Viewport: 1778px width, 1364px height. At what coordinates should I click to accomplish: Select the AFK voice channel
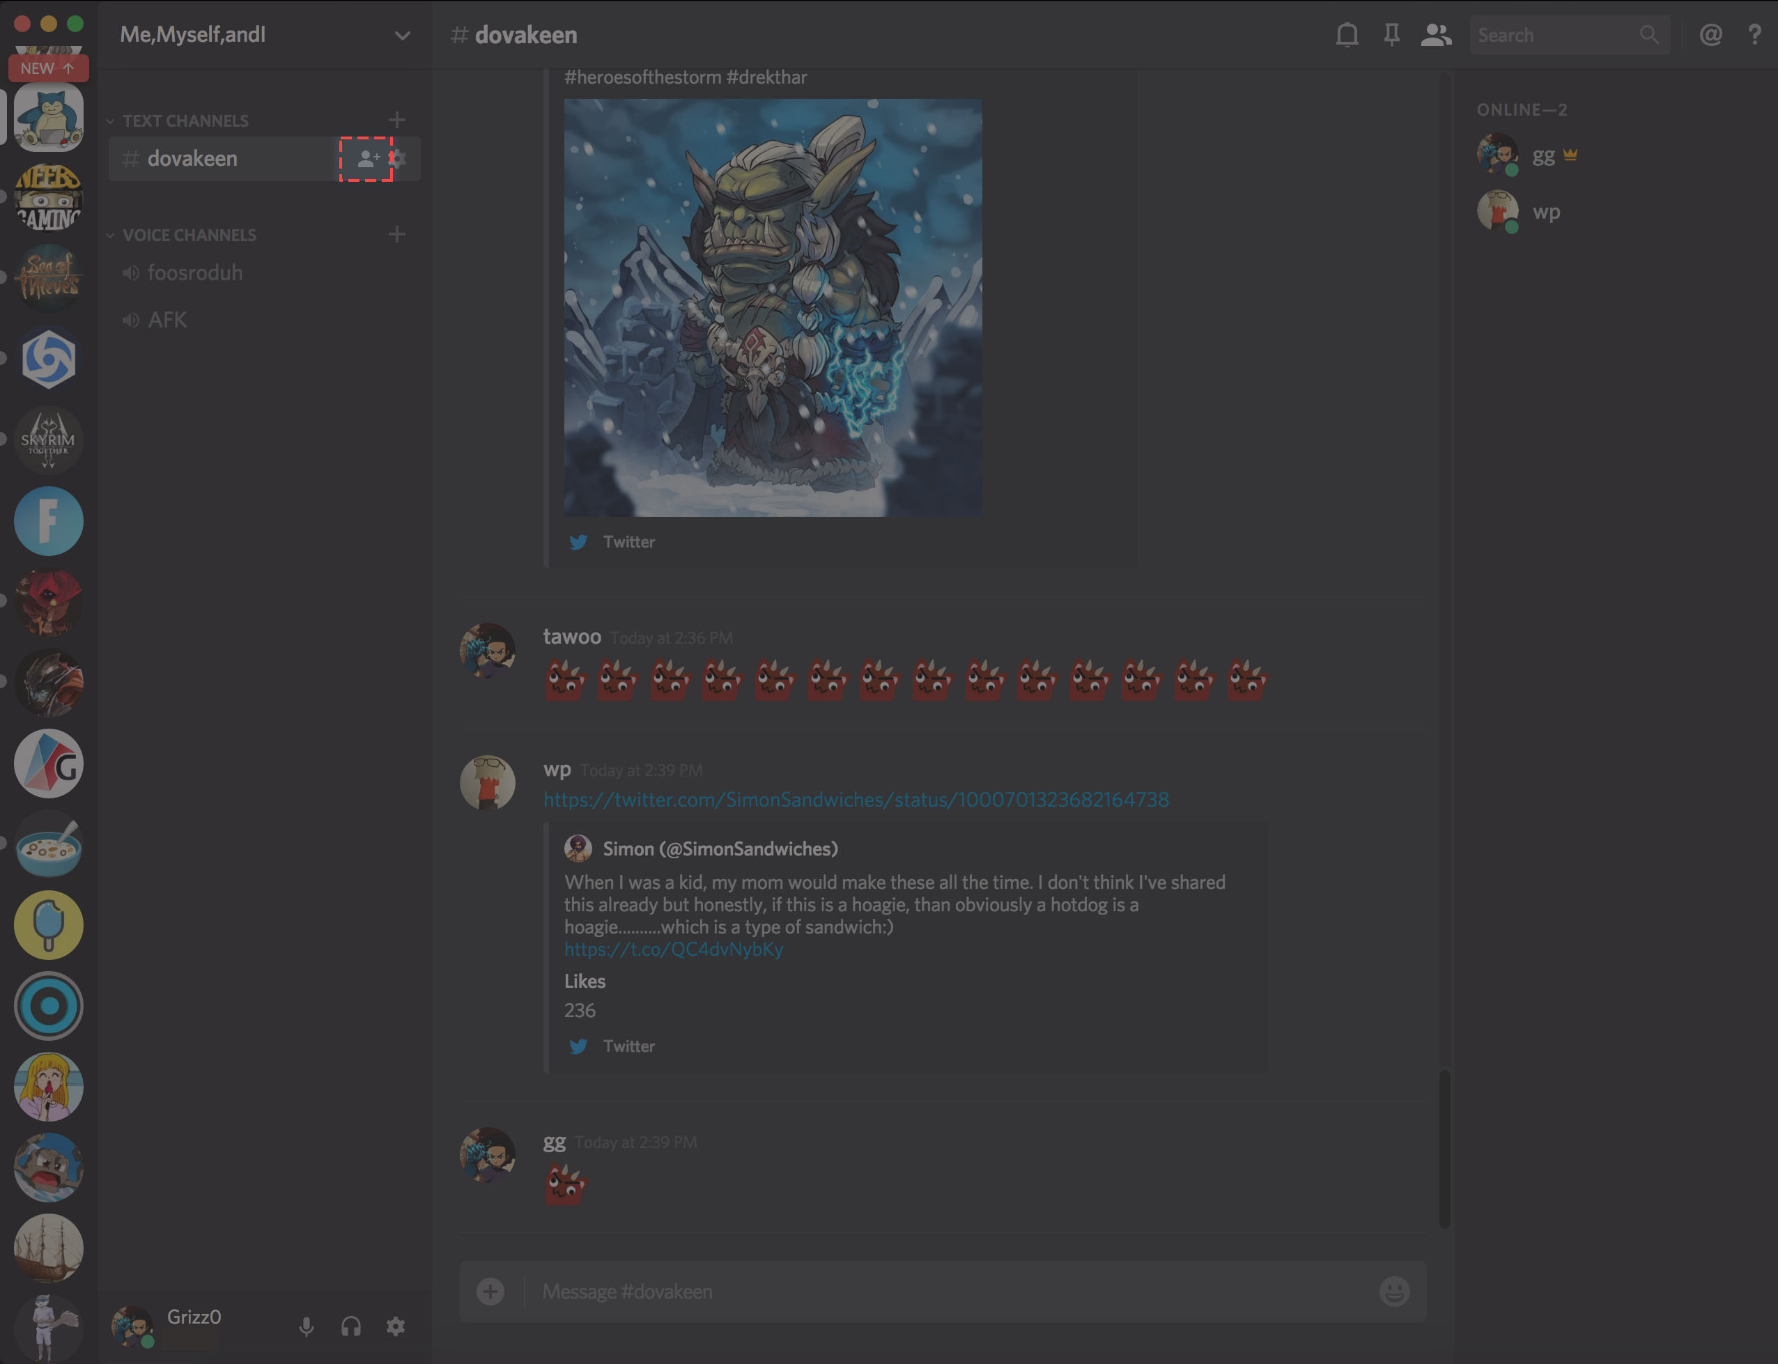(168, 318)
